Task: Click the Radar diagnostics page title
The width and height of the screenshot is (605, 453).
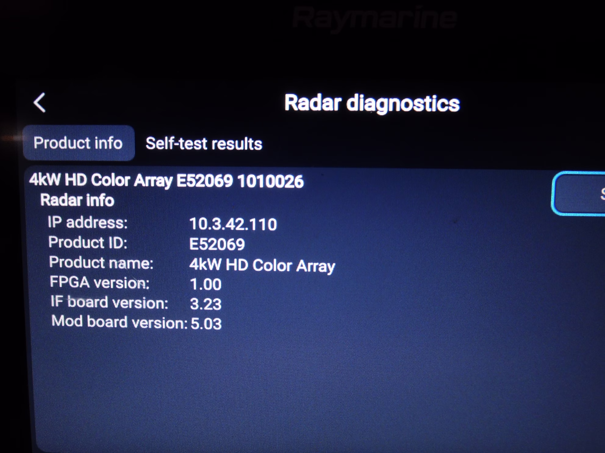Action: tap(372, 104)
